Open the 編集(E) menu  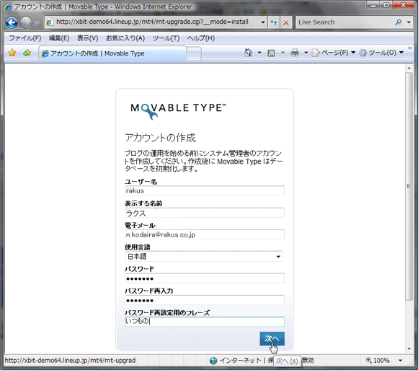click(x=59, y=38)
